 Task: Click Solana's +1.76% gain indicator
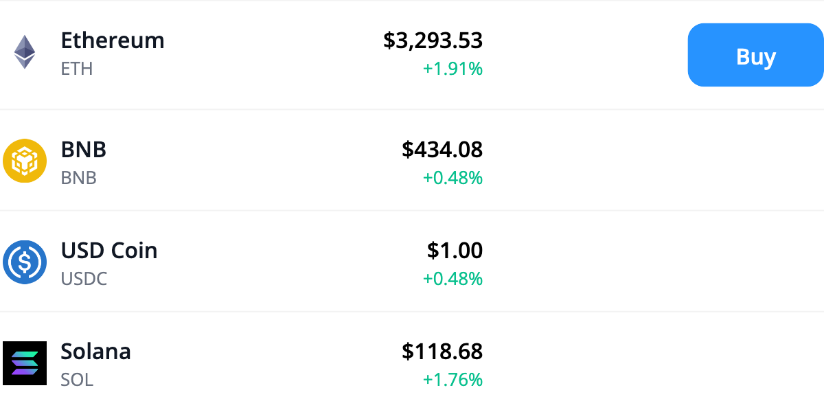pos(453,379)
